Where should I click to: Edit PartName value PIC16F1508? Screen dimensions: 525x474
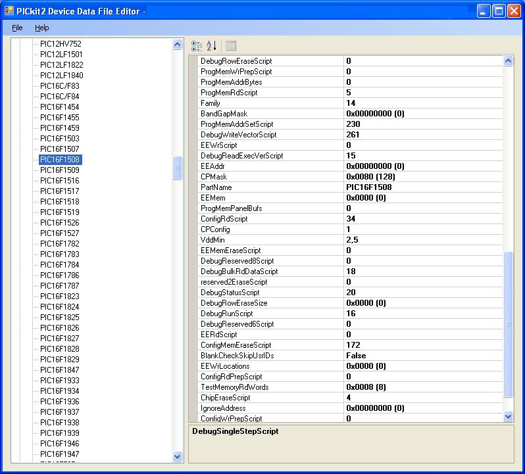pyautogui.click(x=423, y=187)
